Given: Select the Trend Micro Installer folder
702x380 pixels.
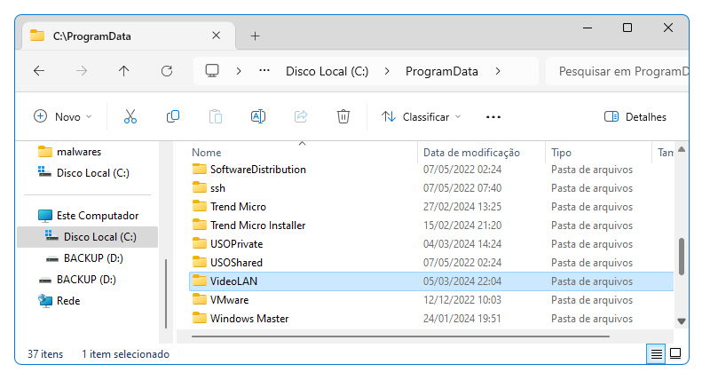Looking at the screenshot, I should tap(258, 226).
